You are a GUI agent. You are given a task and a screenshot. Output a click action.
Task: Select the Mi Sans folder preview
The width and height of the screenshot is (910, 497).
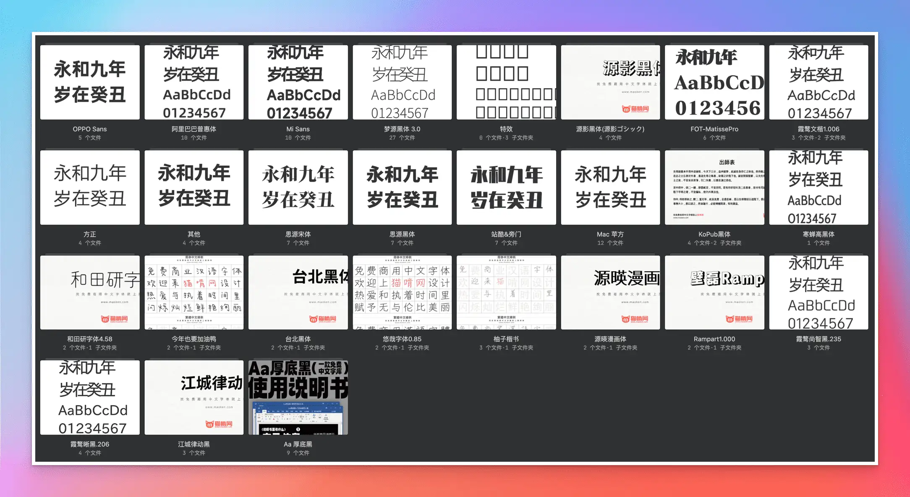(298, 82)
